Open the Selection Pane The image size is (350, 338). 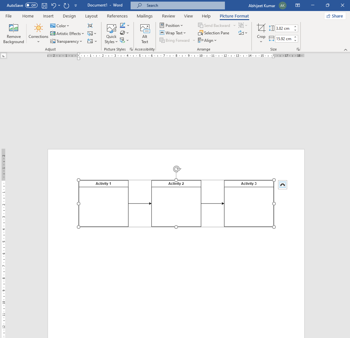click(x=214, y=33)
